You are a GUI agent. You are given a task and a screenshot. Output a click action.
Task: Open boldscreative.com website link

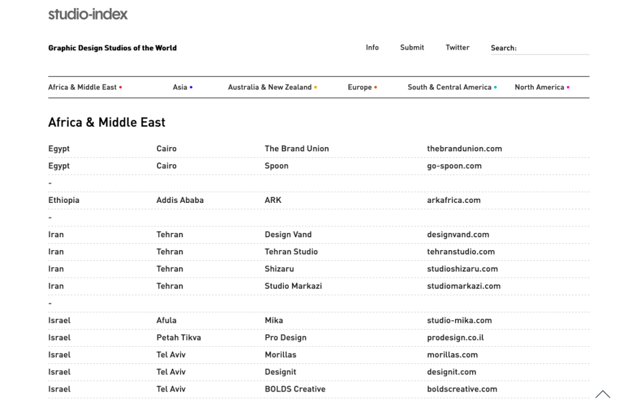pyautogui.click(x=462, y=389)
